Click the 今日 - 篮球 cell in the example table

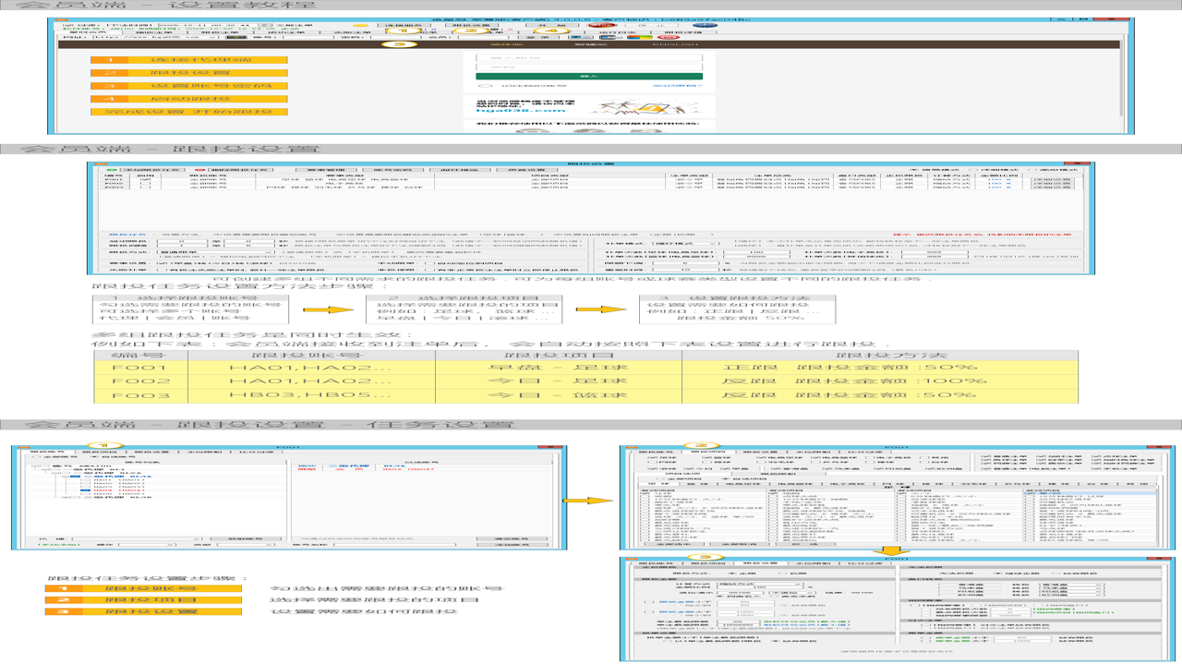pyautogui.click(x=561, y=394)
